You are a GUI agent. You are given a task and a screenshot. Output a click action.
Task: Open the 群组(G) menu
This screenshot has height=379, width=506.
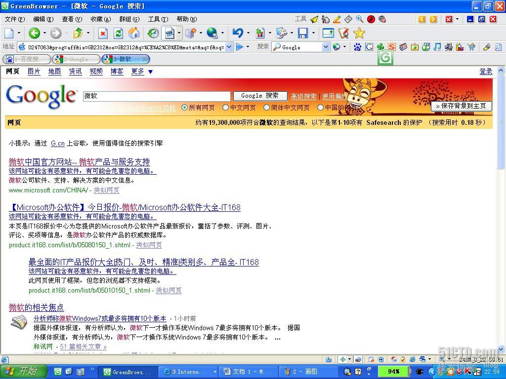[x=129, y=19]
